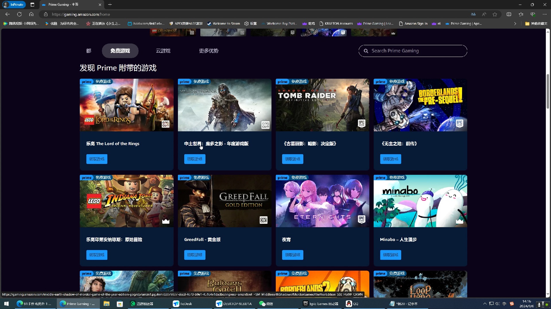The width and height of the screenshot is (551, 309).
Task: Open the LEGO Lord of the Rings thumbnail
Action: pos(127,105)
